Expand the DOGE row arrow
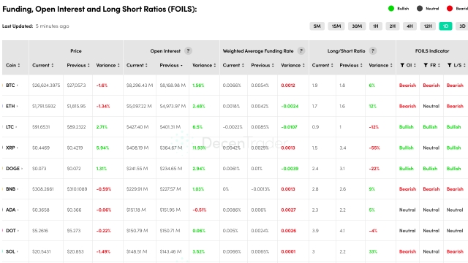468x263 pixels. pyautogui.click(x=22, y=169)
